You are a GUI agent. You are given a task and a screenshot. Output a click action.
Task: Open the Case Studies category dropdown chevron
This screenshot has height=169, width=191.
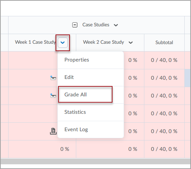point(116,25)
